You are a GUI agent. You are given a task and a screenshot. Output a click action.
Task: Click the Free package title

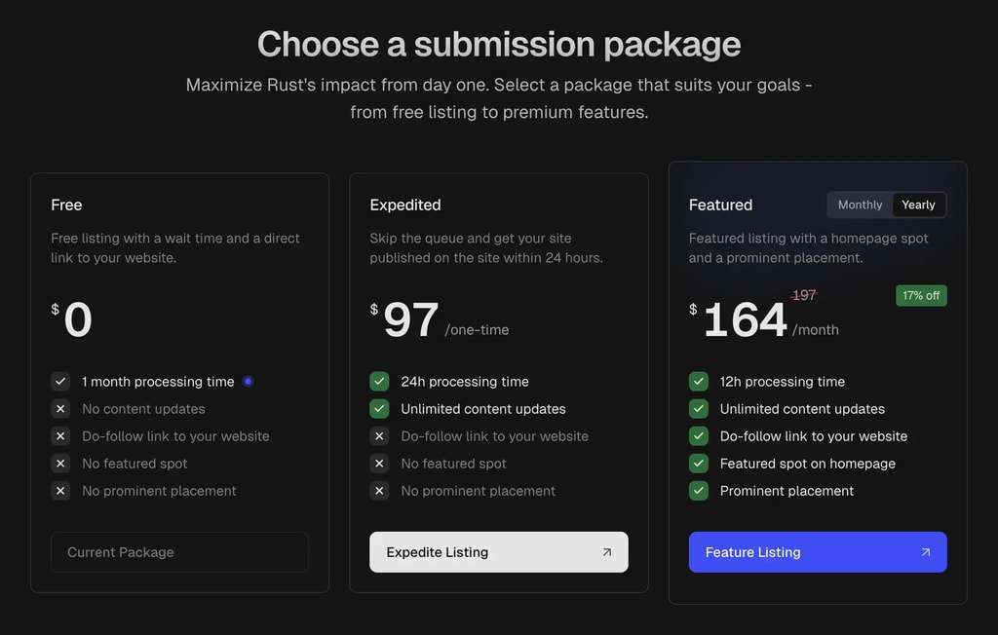[x=66, y=205]
